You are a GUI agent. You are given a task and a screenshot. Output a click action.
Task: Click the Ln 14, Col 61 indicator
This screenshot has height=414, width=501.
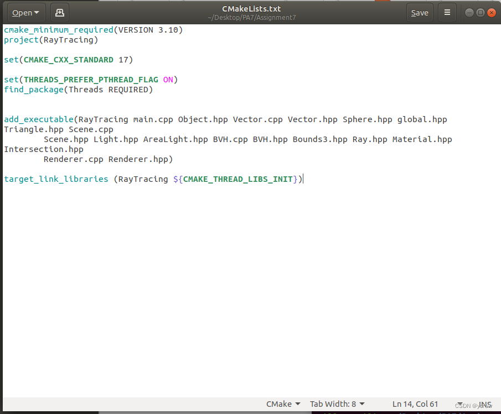click(x=415, y=404)
